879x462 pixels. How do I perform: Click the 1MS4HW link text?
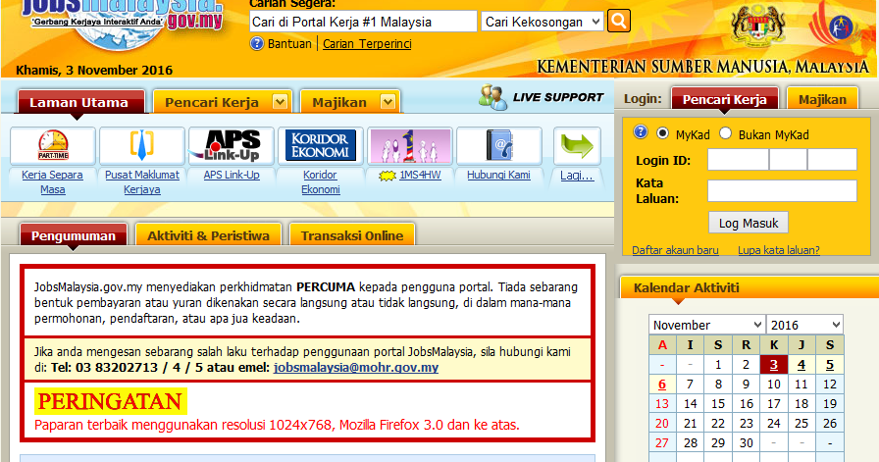420,175
